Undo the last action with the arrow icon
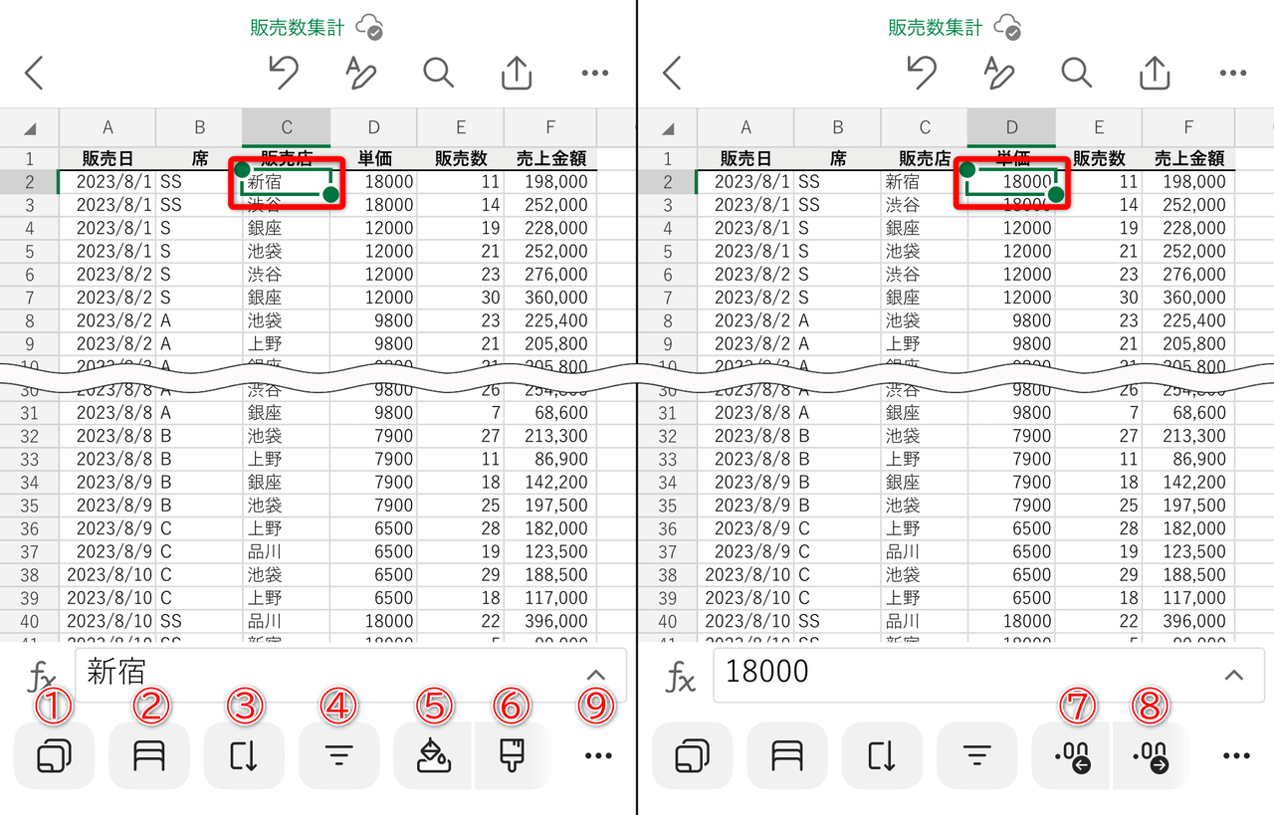Screen dimensions: 1274x815 [282, 73]
